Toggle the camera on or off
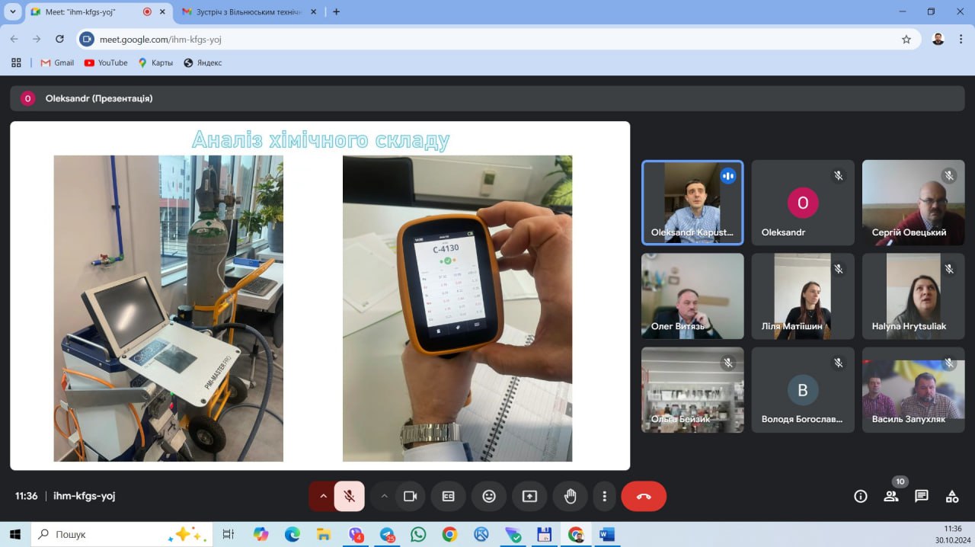The image size is (975, 547). [x=411, y=496]
